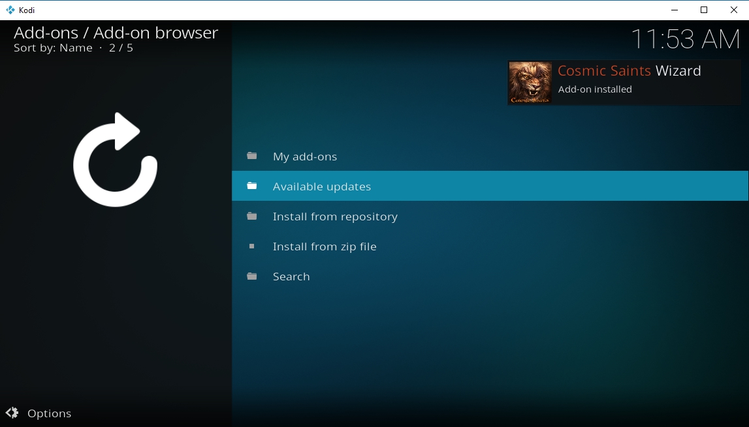Click the Kodi logo in title bar
Screen dimensions: 749x427
(x=10, y=10)
